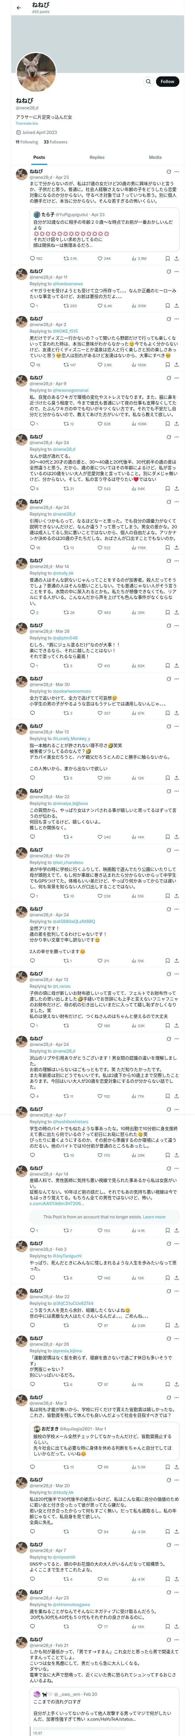Share the post replying to @ajtptm548
This screenshot has width=195, height=1736.
(176, 666)
